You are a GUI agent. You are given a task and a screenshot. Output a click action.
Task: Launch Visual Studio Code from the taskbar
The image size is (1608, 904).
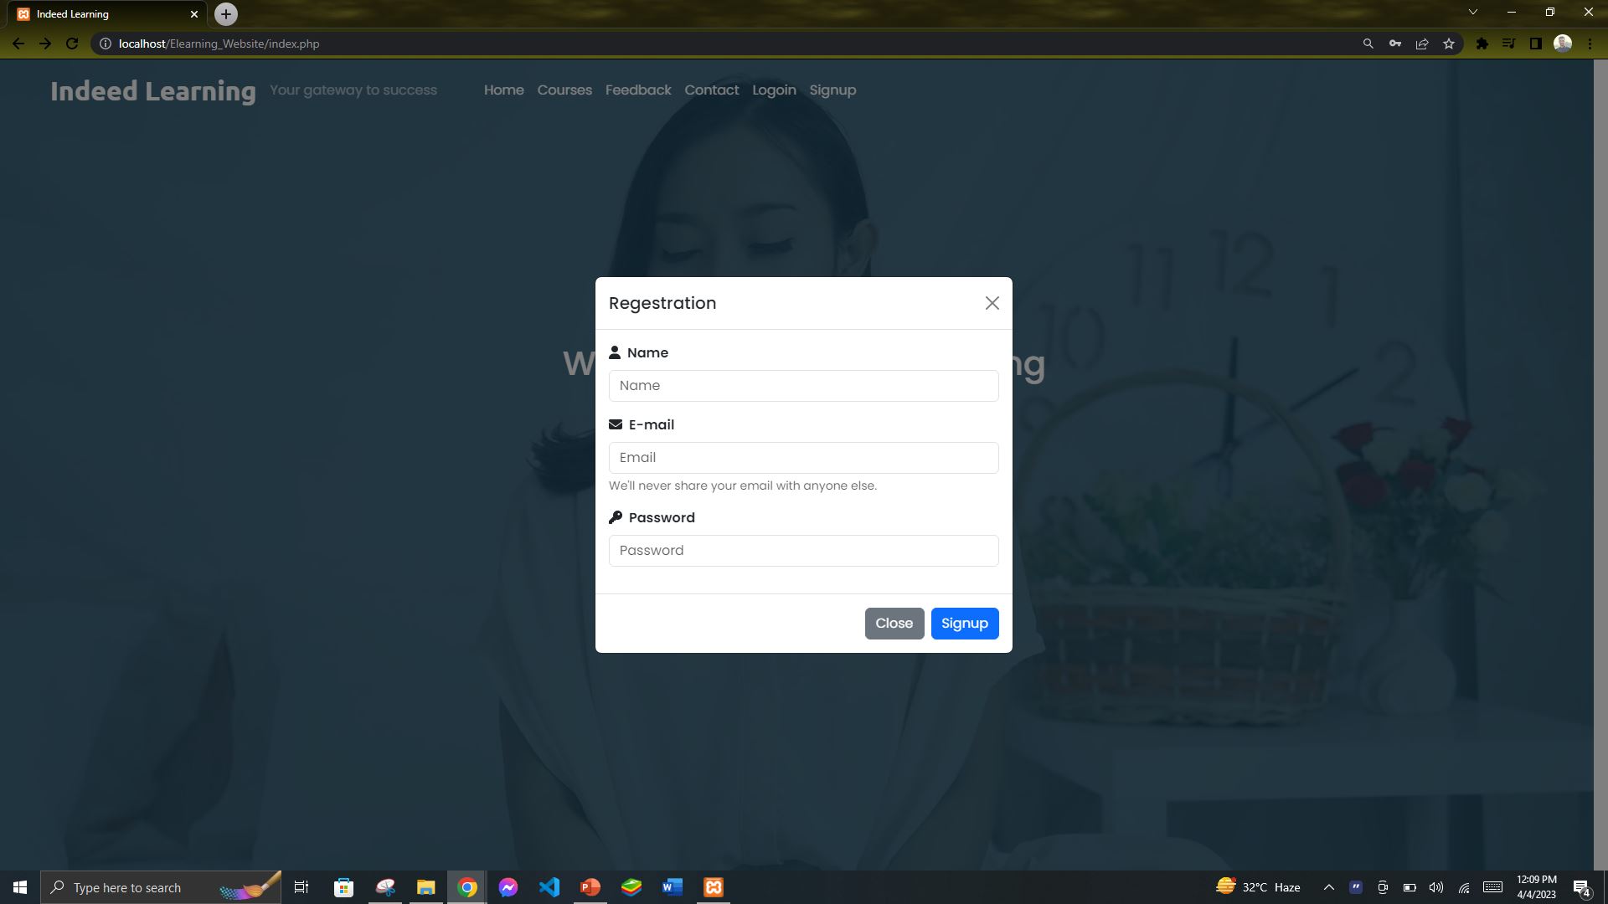(549, 886)
